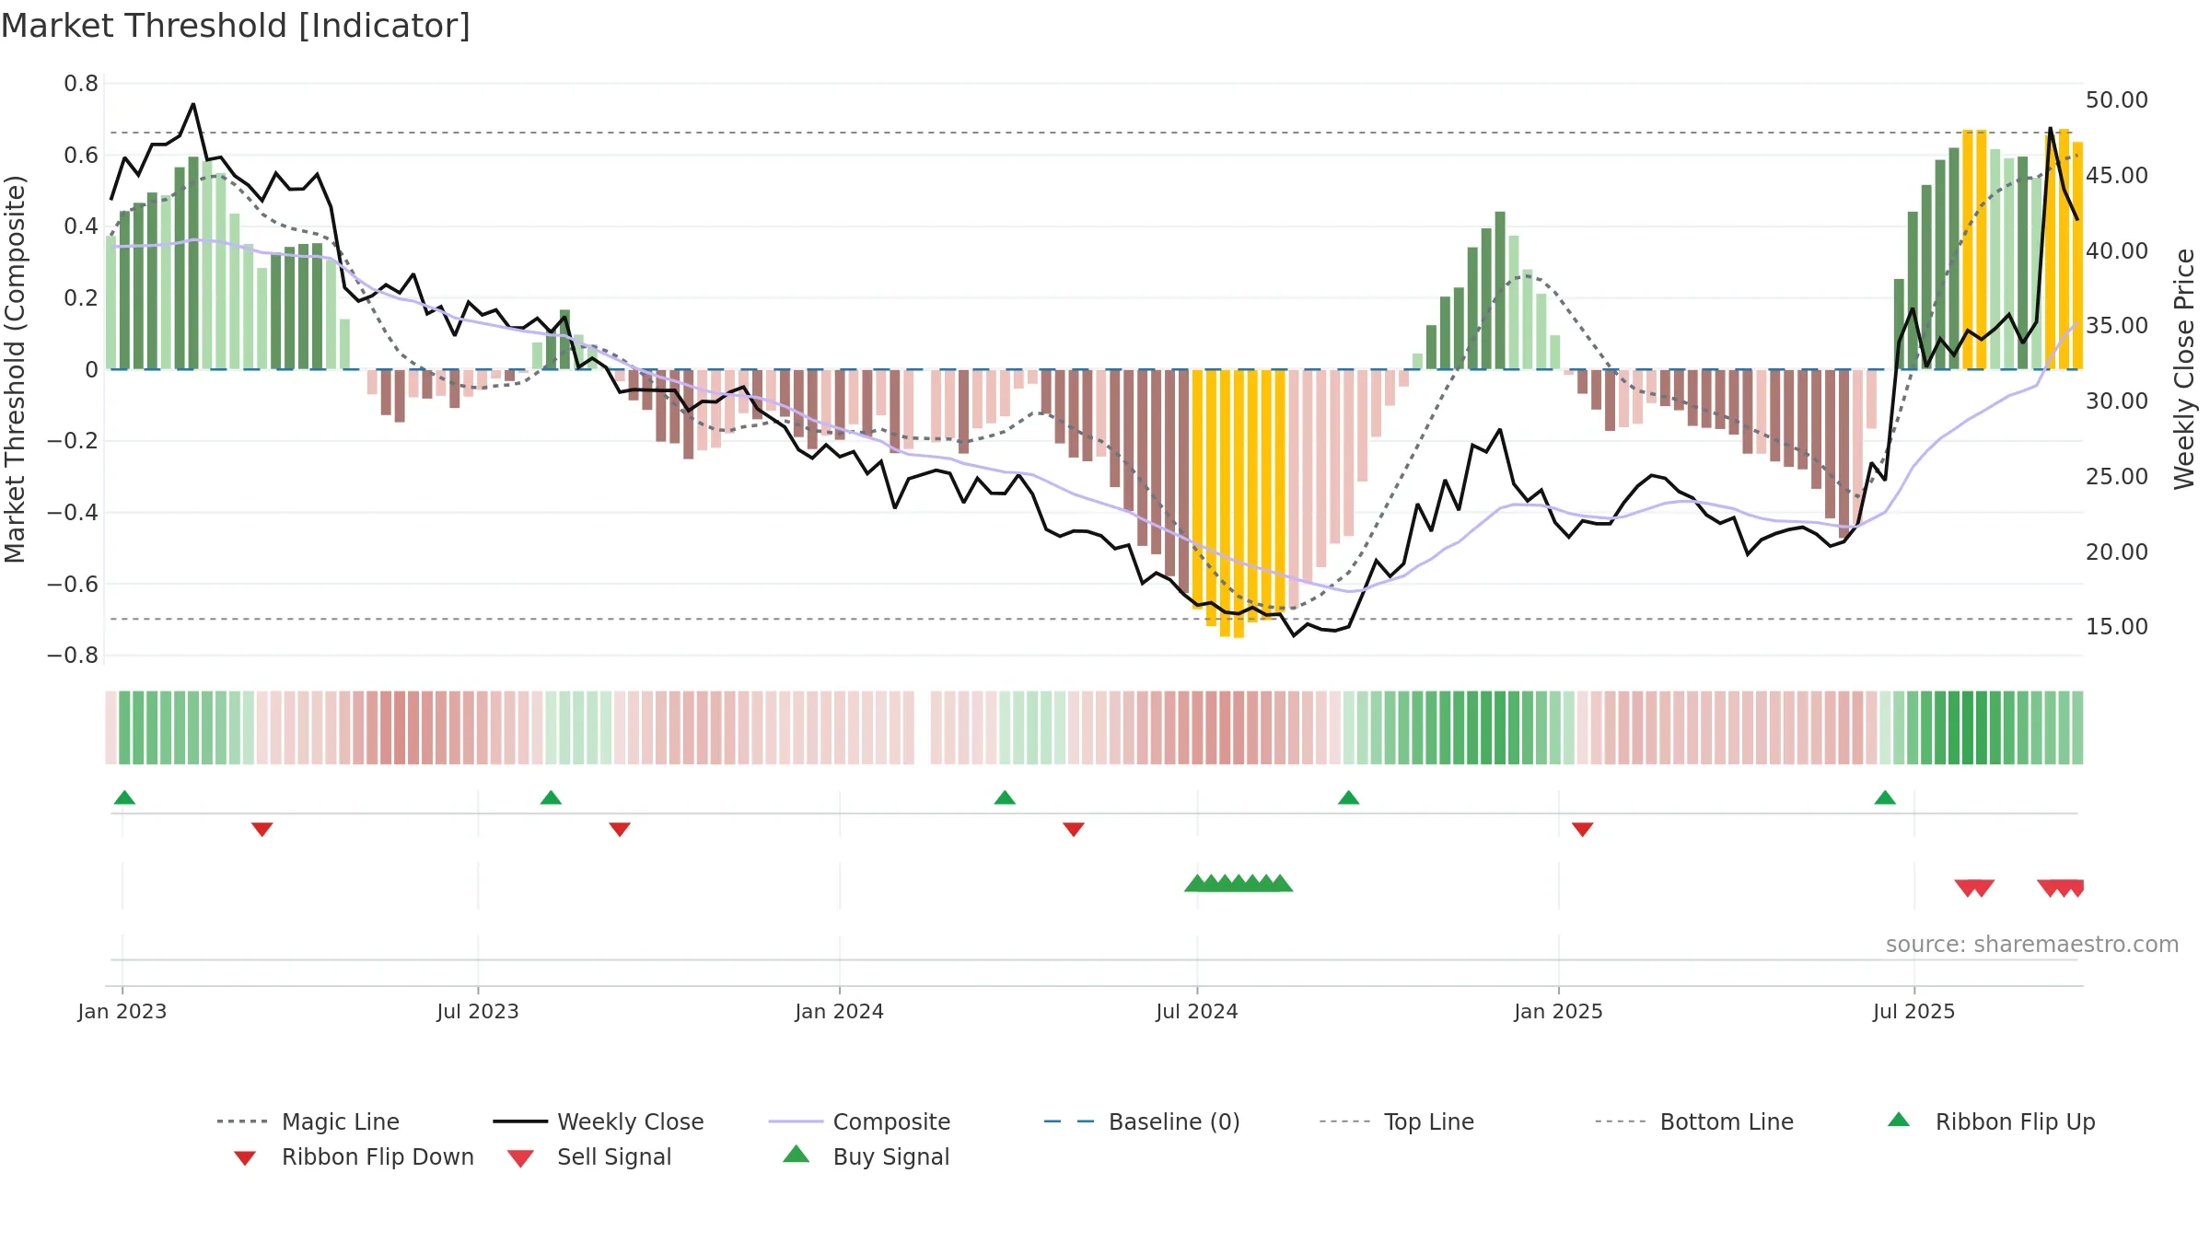
Task: Click the 25.00 price axis tick
Action: pos(2117,476)
